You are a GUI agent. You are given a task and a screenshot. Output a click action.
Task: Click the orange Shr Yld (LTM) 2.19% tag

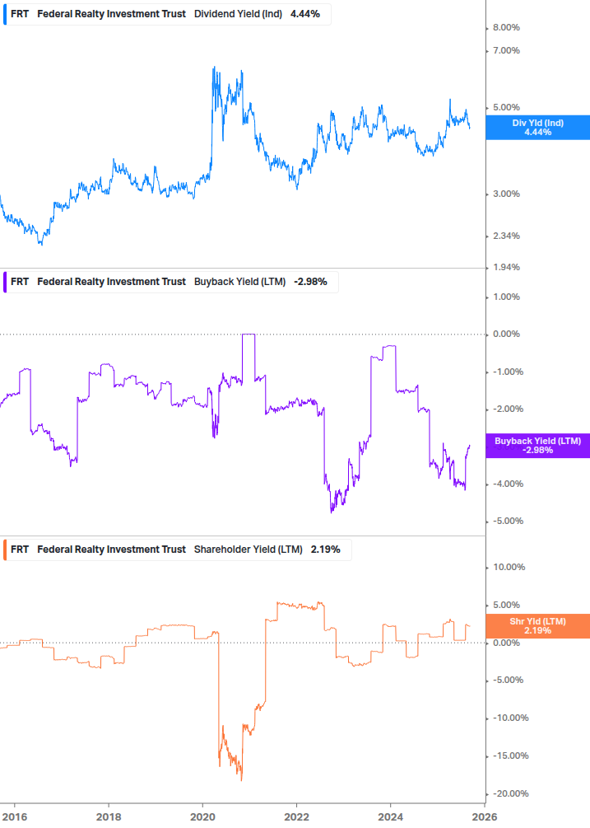(x=538, y=626)
